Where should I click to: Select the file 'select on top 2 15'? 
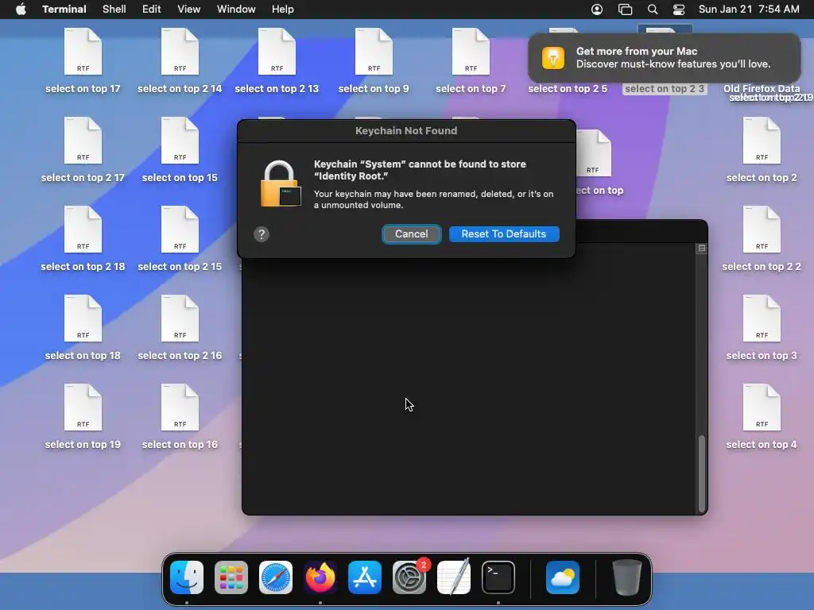tap(180, 230)
